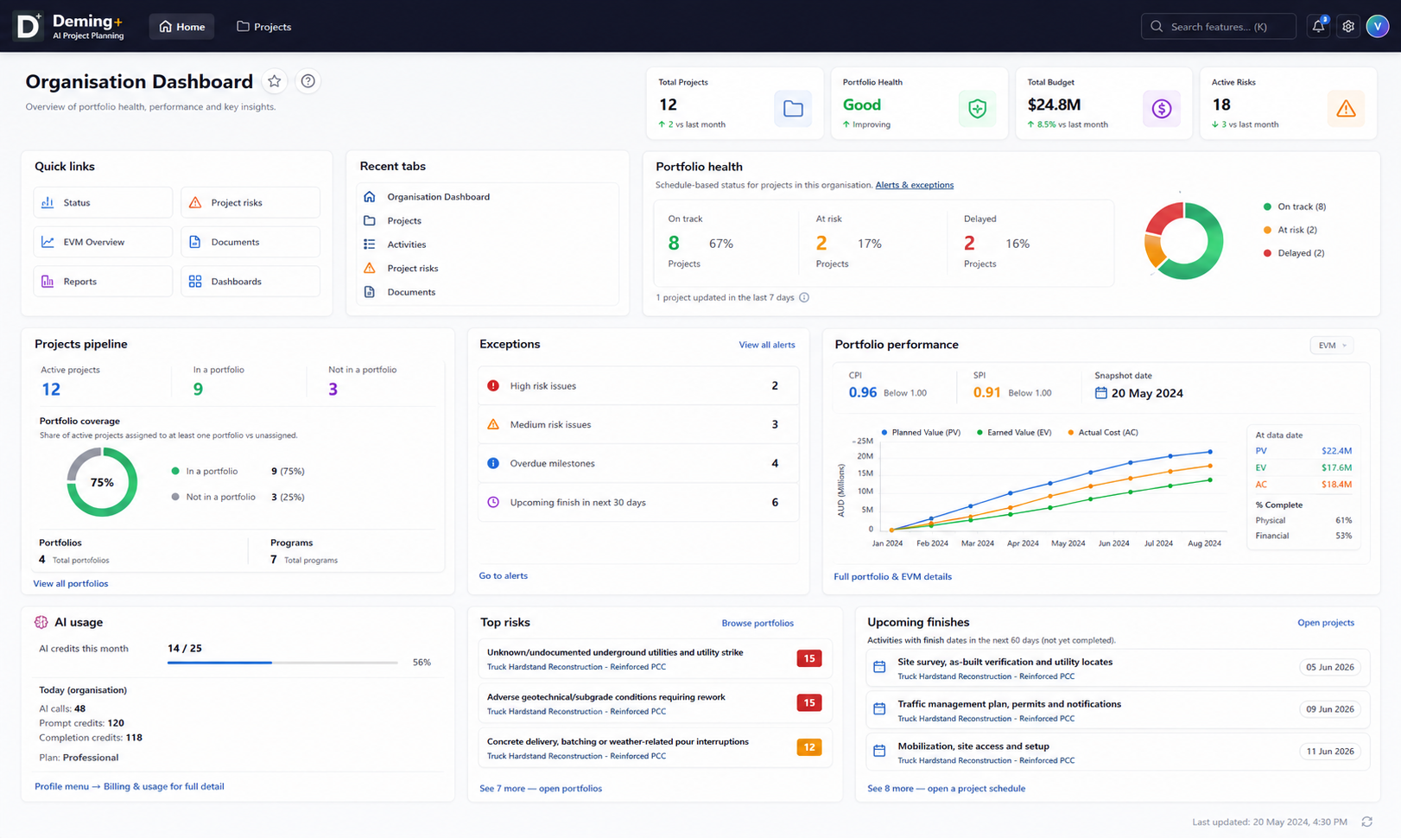Expand the EVM dropdown in Portfolio performance

click(1332, 346)
